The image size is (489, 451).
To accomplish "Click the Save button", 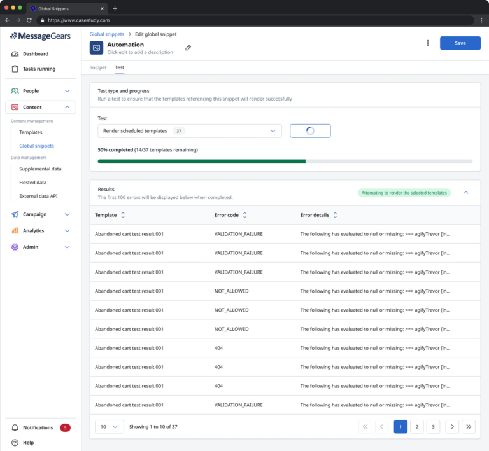I will coord(460,43).
